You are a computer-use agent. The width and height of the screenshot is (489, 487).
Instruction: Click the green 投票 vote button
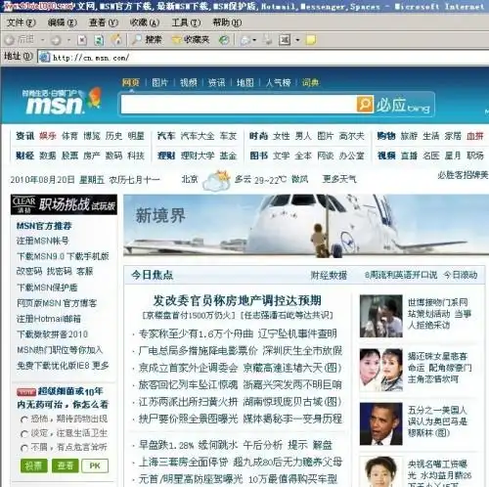[34, 465]
